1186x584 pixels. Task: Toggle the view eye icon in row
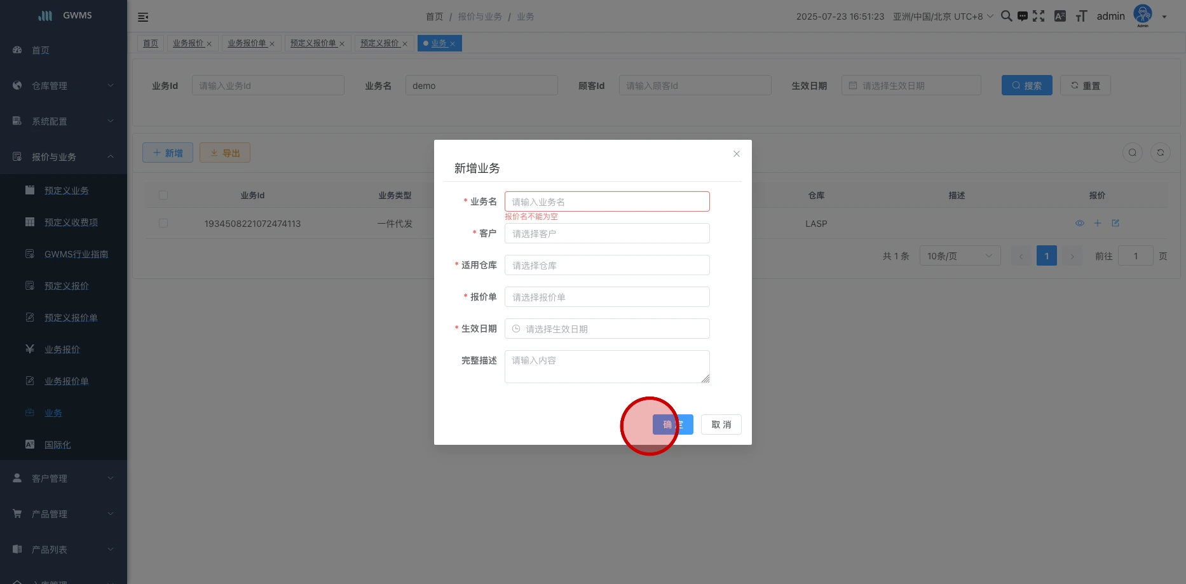[1079, 223]
